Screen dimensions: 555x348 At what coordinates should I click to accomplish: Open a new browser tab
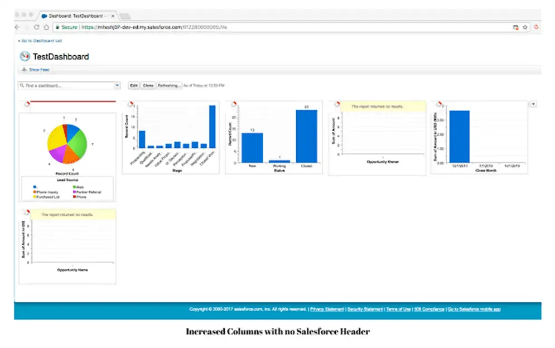[125, 16]
